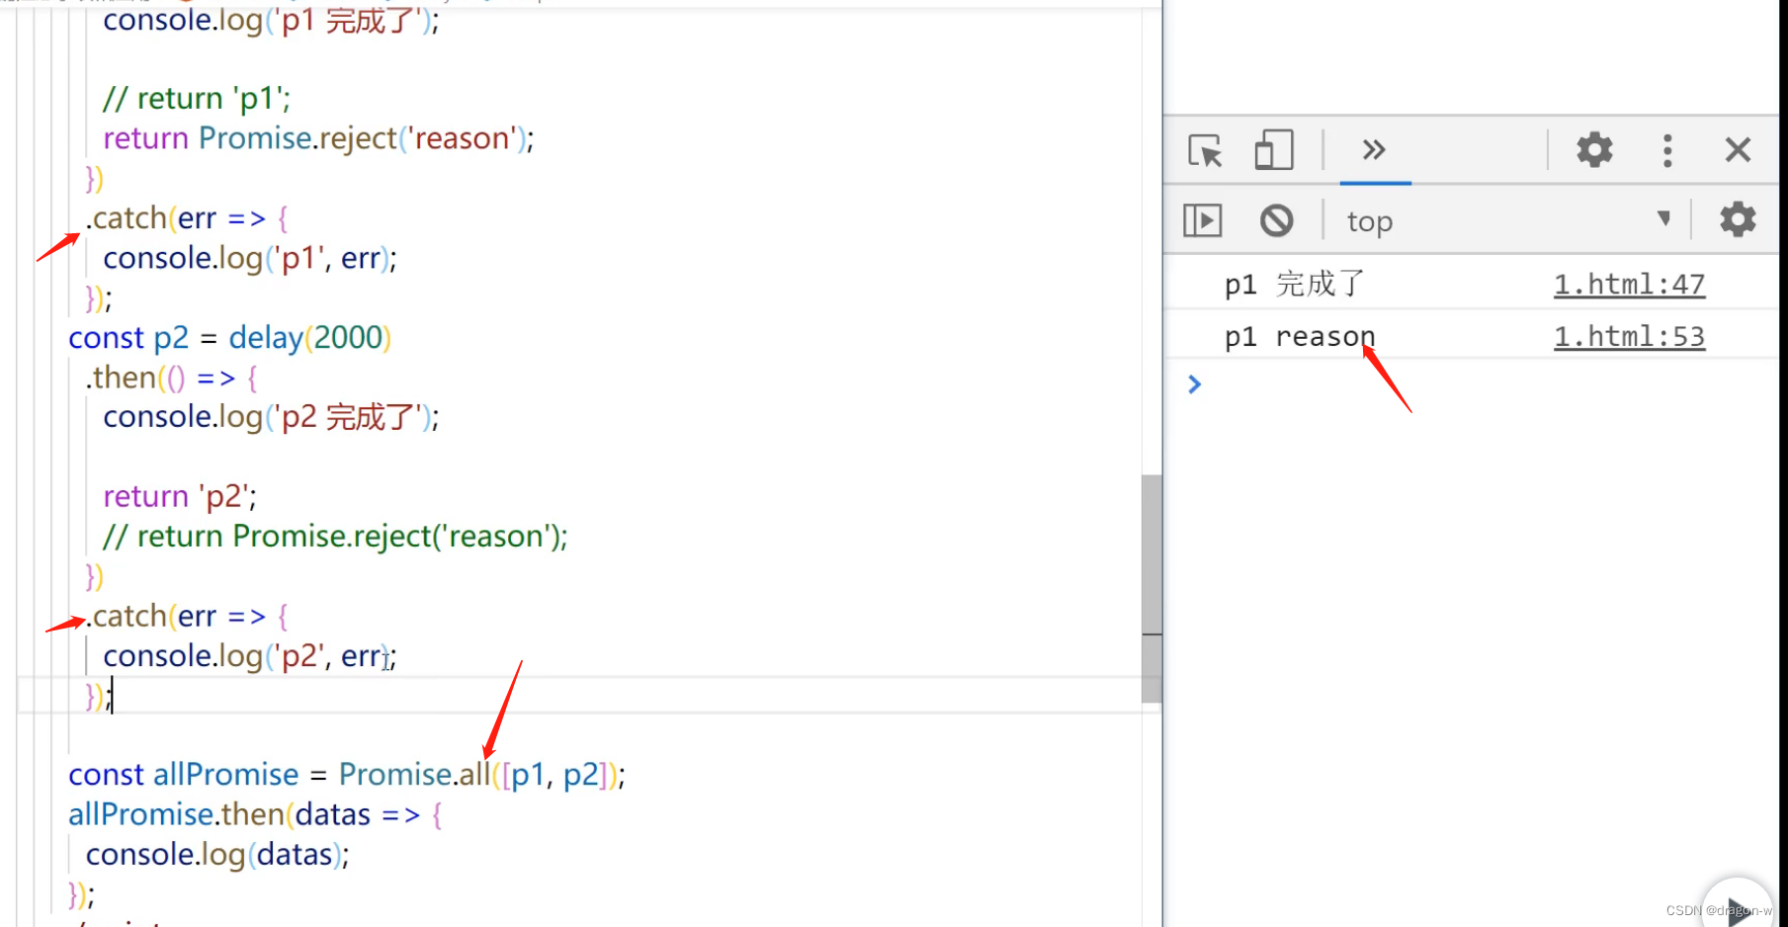
Task: Click console.log('p2', err) line
Action: pos(250,655)
